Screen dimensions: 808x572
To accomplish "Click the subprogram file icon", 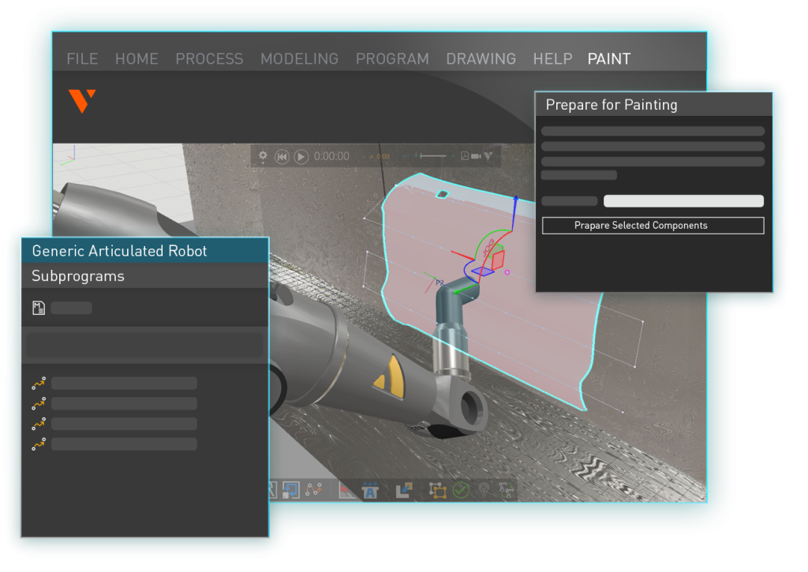I will click(39, 308).
